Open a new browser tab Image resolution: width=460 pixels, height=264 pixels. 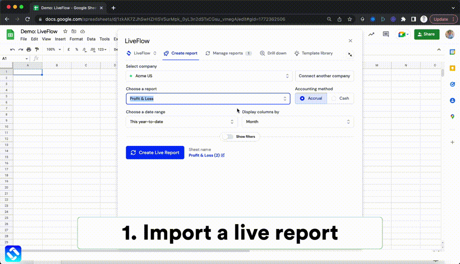point(113,8)
